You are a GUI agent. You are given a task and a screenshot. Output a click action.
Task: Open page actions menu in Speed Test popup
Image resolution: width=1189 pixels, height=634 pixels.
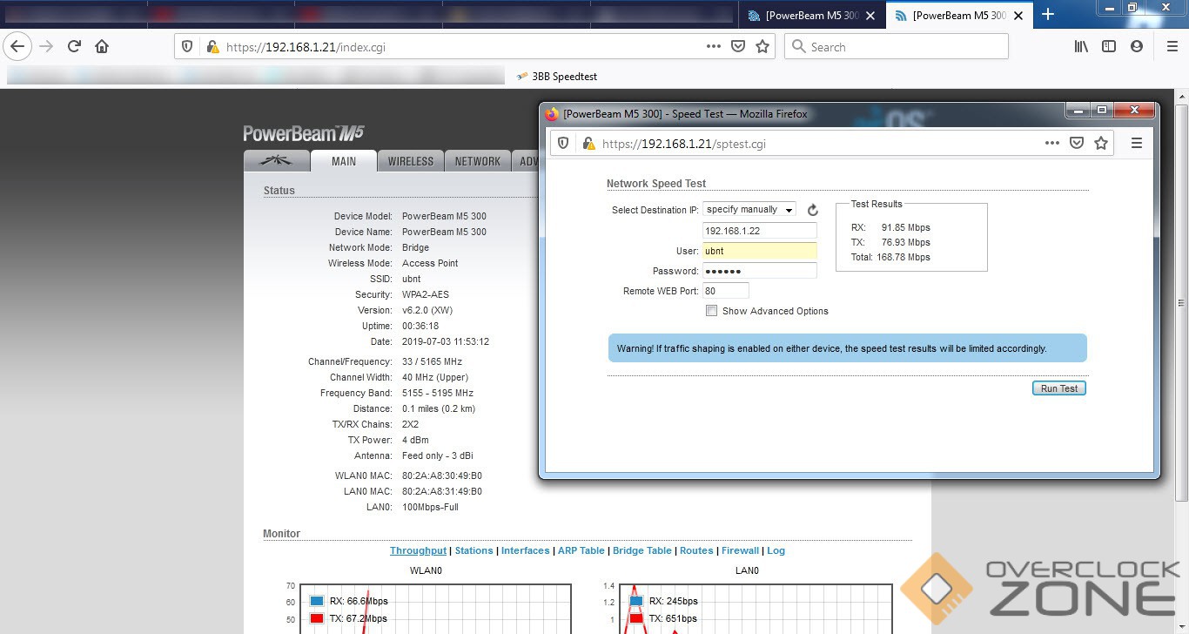(x=1052, y=144)
